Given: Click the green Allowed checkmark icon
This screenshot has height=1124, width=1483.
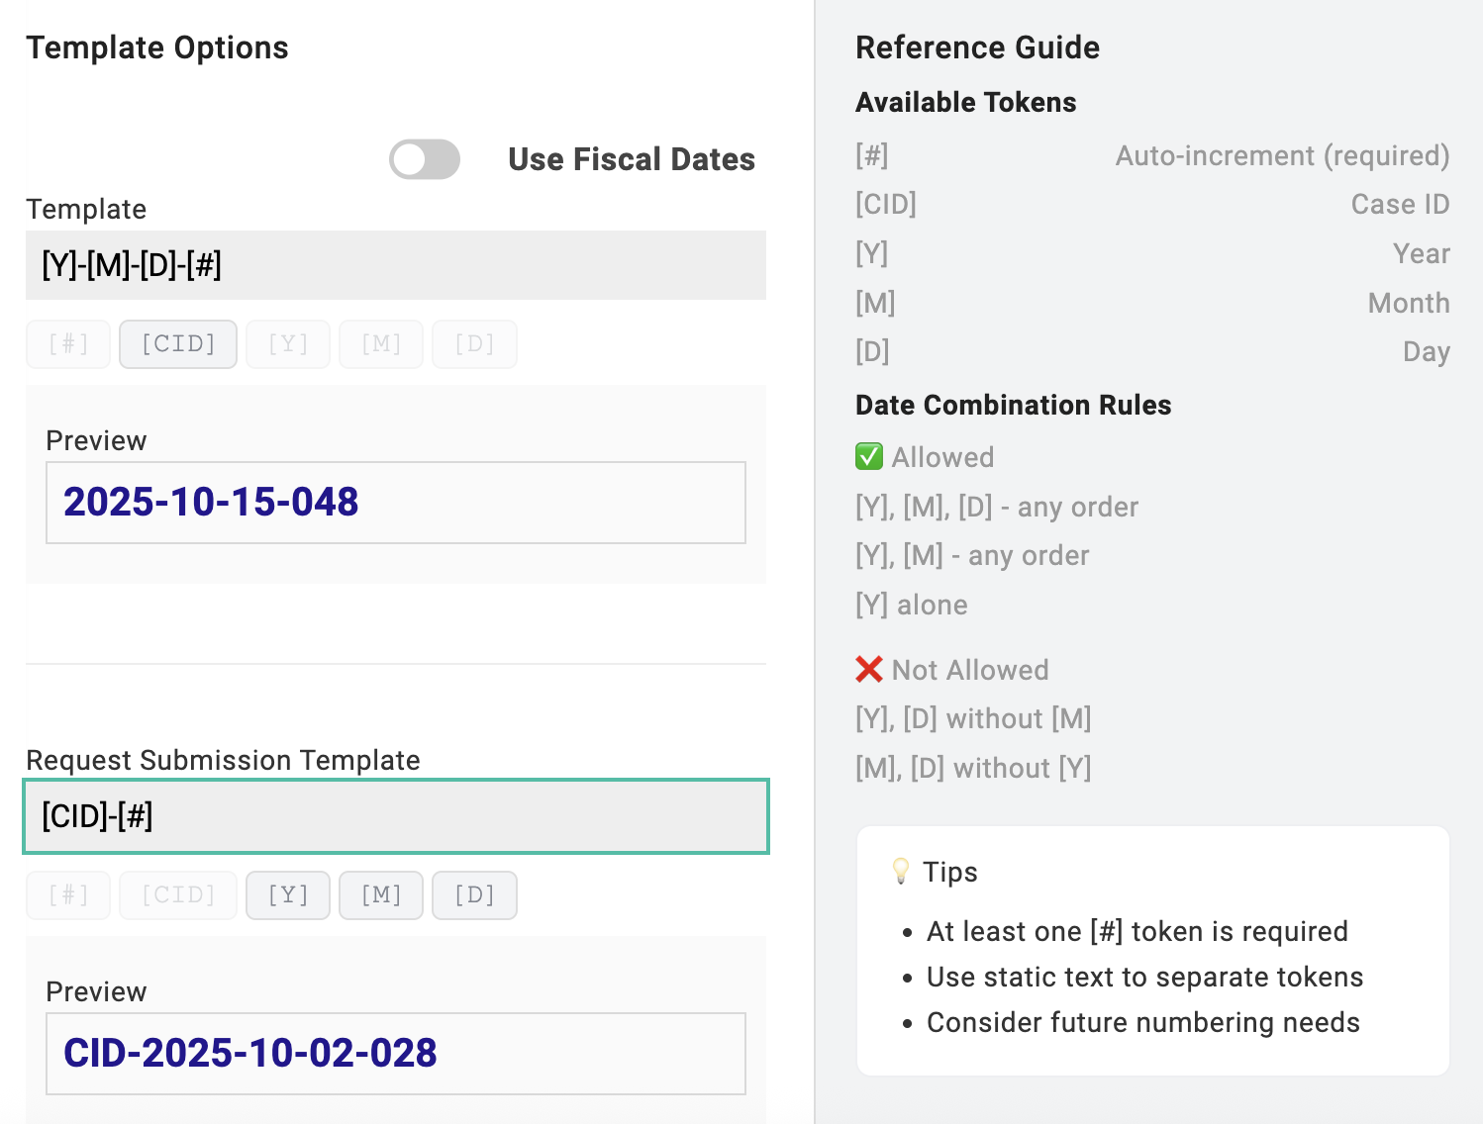Looking at the screenshot, I should click(869, 457).
